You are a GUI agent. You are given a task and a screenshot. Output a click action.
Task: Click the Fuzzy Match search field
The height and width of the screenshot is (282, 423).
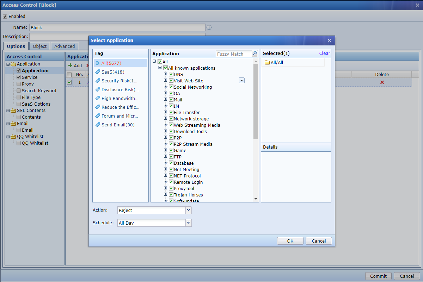pos(233,54)
